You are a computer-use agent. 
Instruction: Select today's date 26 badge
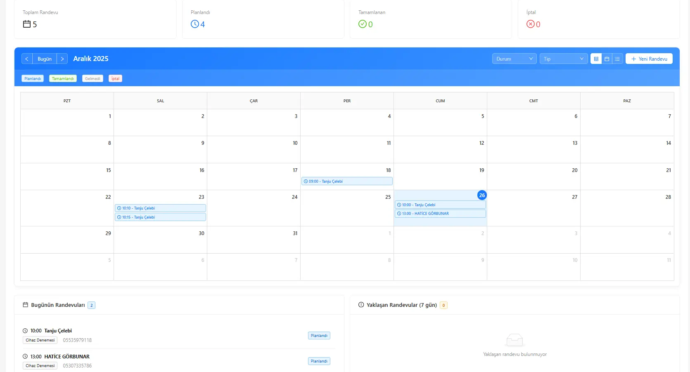tap(482, 195)
